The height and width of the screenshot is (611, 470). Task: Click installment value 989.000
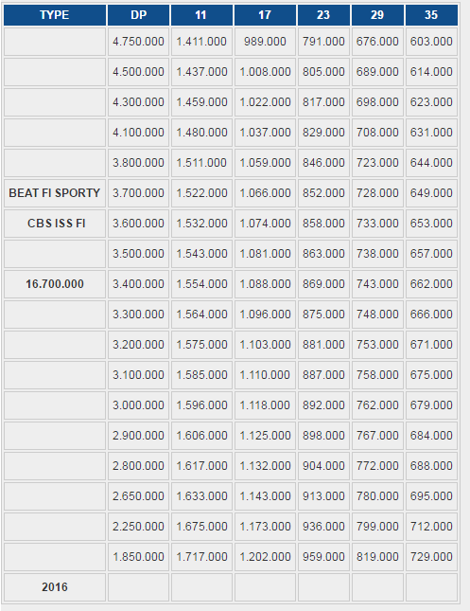click(265, 42)
